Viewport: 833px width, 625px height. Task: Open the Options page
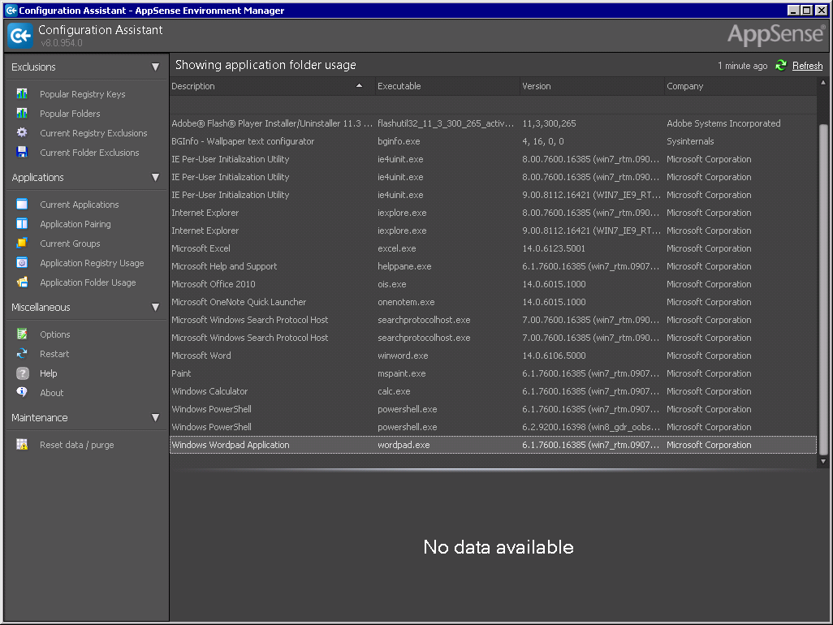[x=54, y=334]
